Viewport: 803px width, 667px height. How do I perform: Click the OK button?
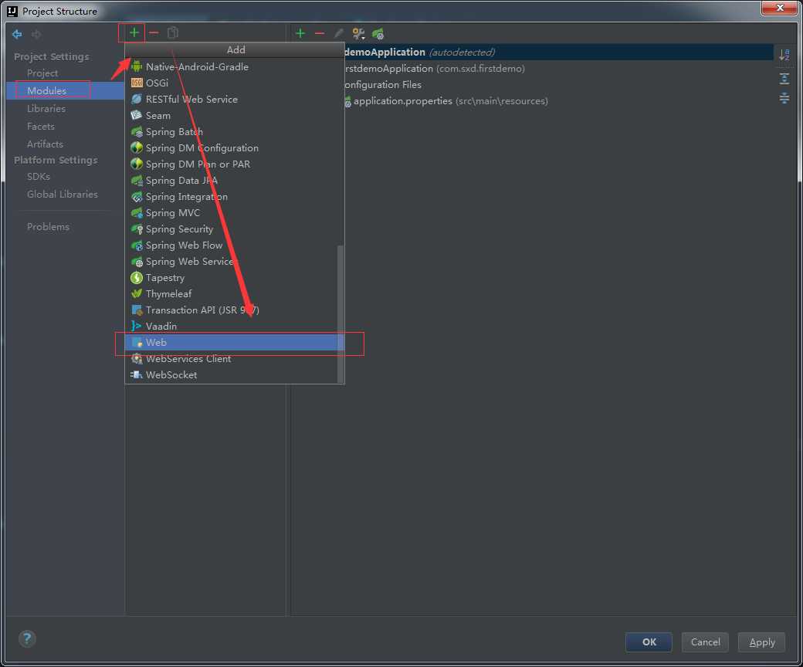pyautogui.click(x=649, y=642)
